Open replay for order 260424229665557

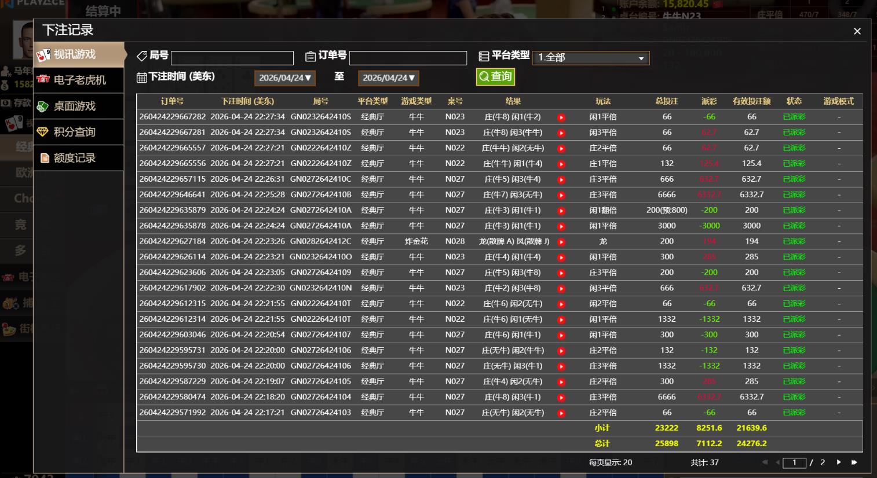[x=561, y=149]
